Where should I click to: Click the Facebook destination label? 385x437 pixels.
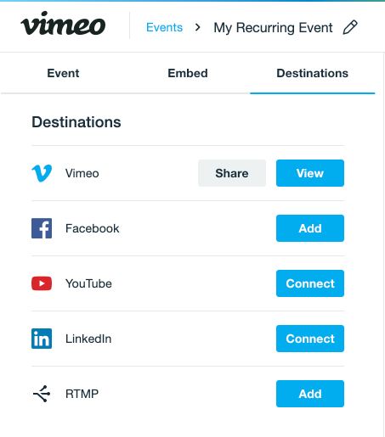point(92,228)
